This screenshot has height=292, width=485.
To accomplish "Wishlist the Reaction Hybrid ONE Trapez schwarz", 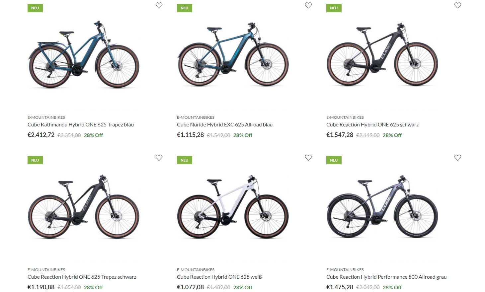I will click(159, 158).
